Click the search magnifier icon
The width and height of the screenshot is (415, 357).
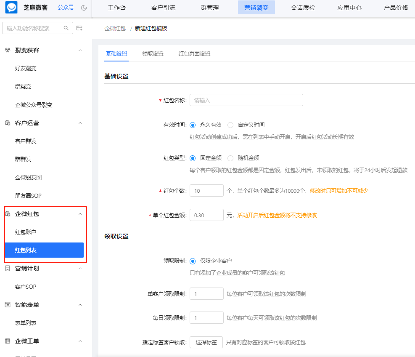point(66,28)
